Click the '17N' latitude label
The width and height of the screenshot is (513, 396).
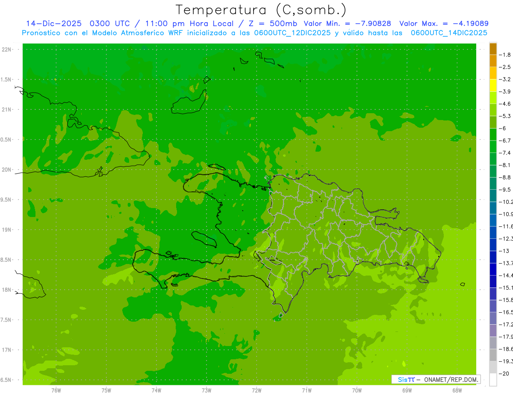6,350
